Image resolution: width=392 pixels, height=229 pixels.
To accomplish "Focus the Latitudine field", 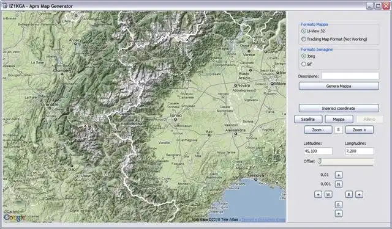I will point(318,151).
